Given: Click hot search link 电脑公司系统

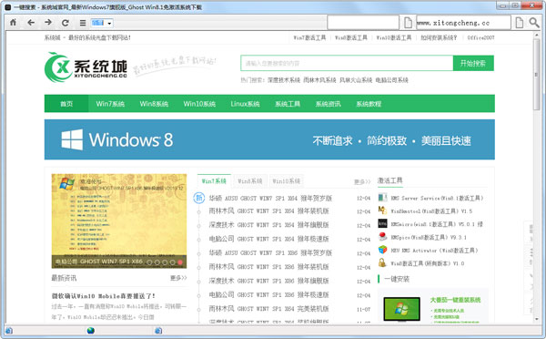Looking at the screenshot, I should [x=391, y=80].
